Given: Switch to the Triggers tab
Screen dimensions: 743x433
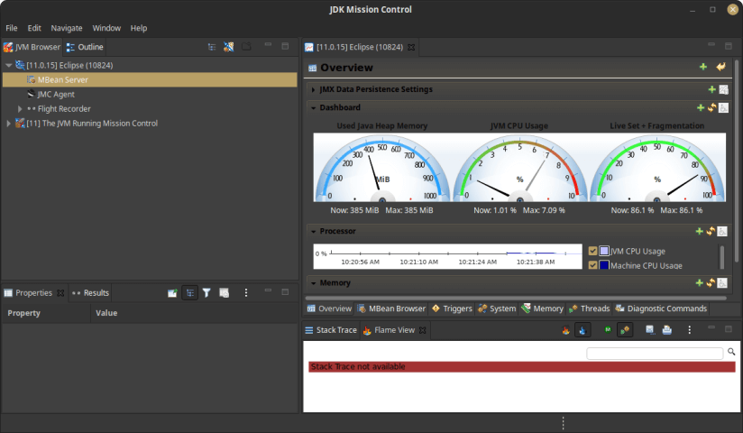Looking at the screenshot, I should [x=452, y=309].
